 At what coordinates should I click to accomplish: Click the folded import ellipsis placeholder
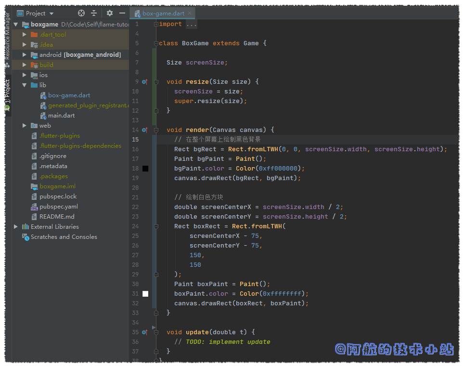(191, 24)
